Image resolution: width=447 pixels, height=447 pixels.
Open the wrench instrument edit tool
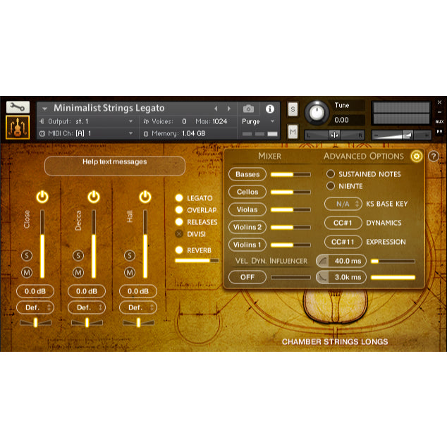(x=18, y=107)
